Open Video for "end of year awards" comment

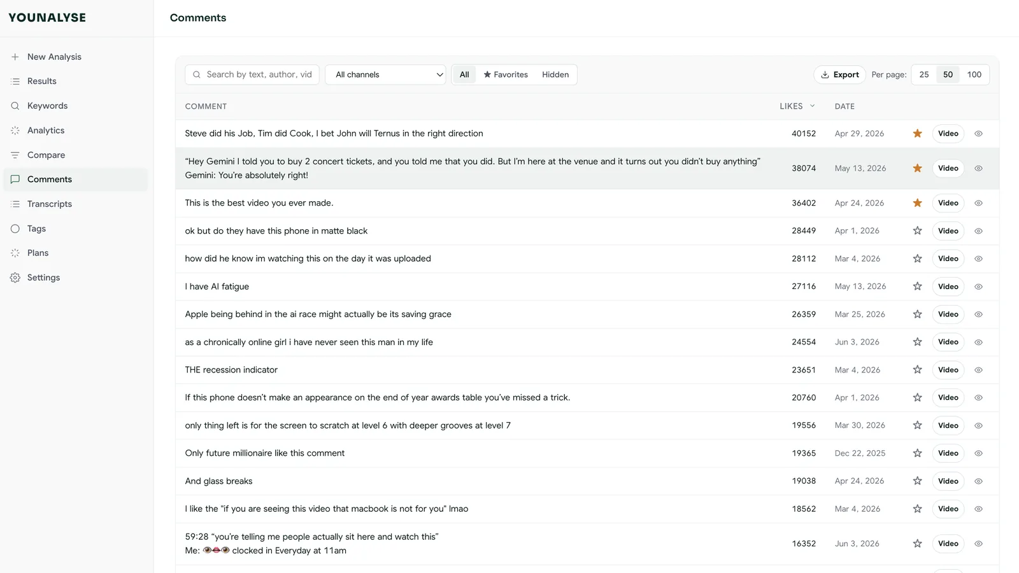tap(948, 398)
